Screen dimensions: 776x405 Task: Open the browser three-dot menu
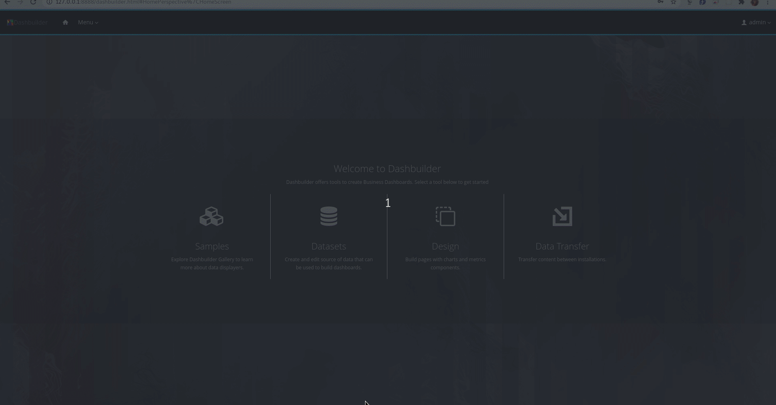pos(767,2)
